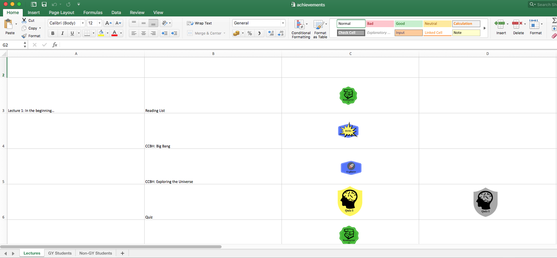
Task: Apply percent style format
Action: (x=250, y=33)
